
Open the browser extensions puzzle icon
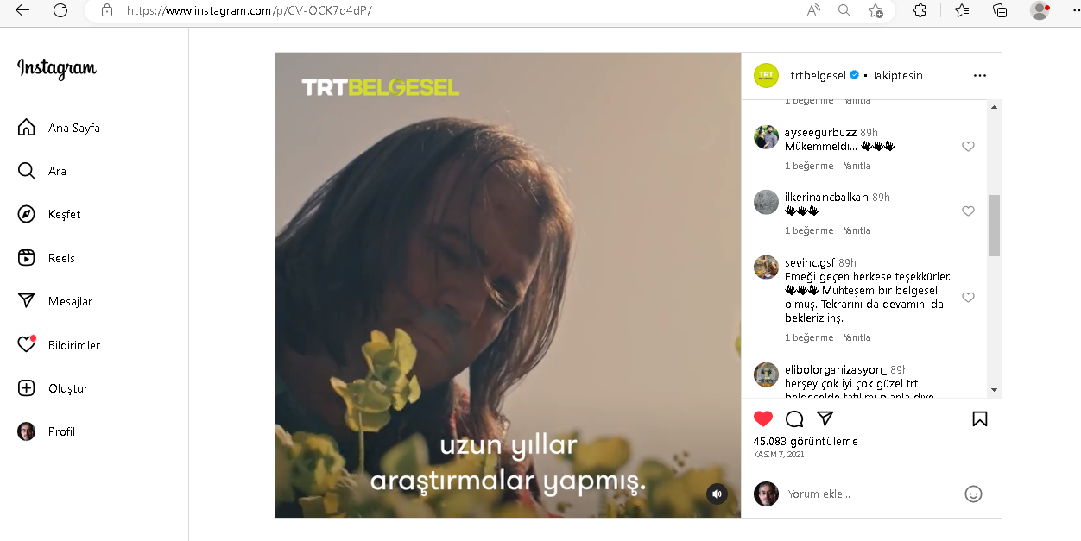[920, 10]
